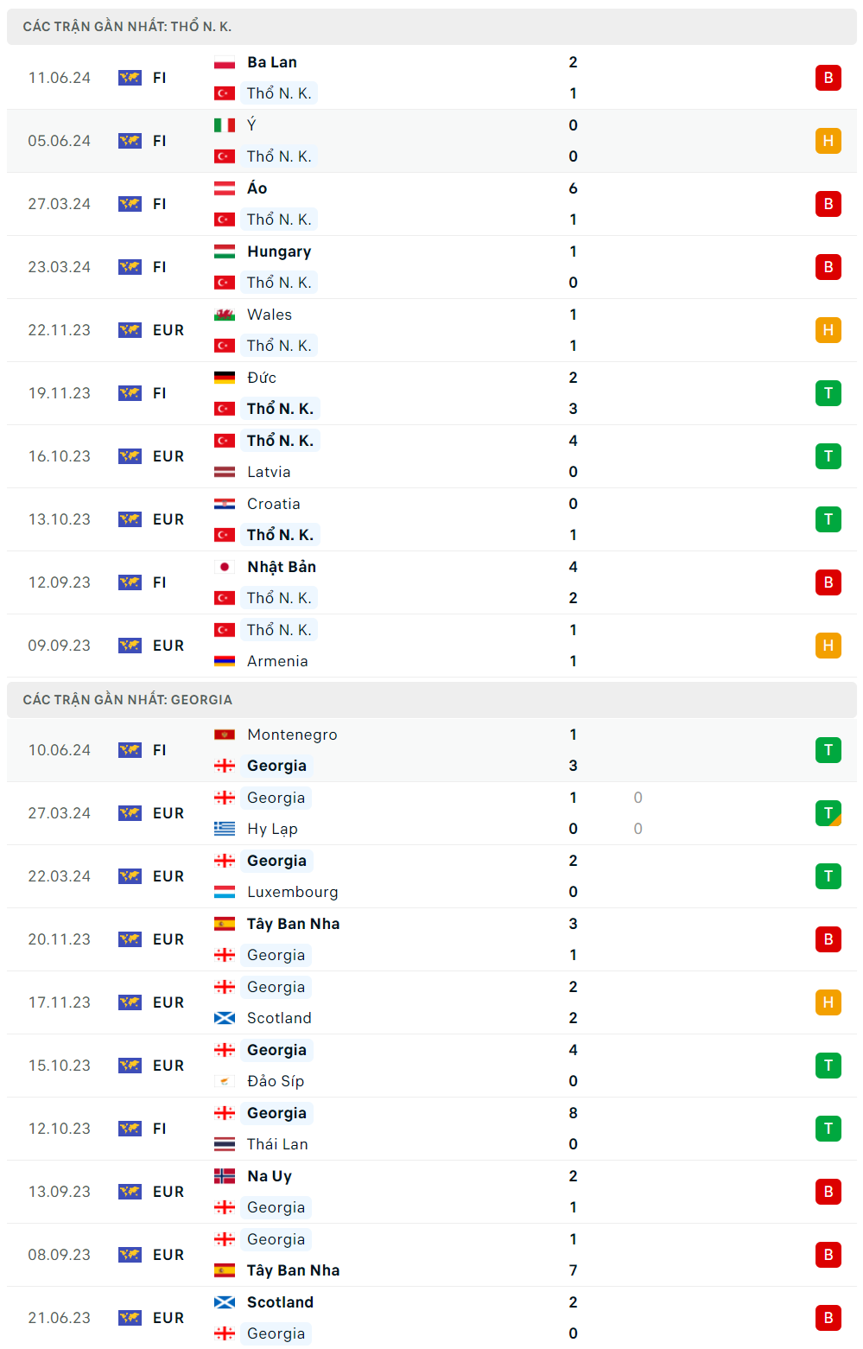
Task: Click the orange H badge for Ý match
Action: coord(828,141)
